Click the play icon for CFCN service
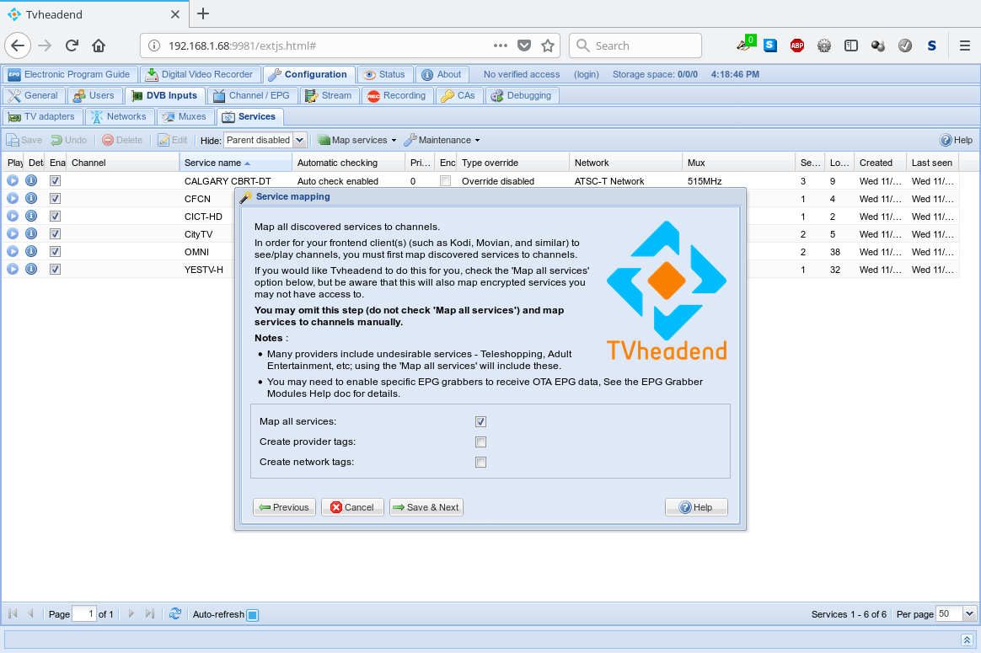Image resolution: width=981 pixels, height=653 pixels. pos(13,198)
